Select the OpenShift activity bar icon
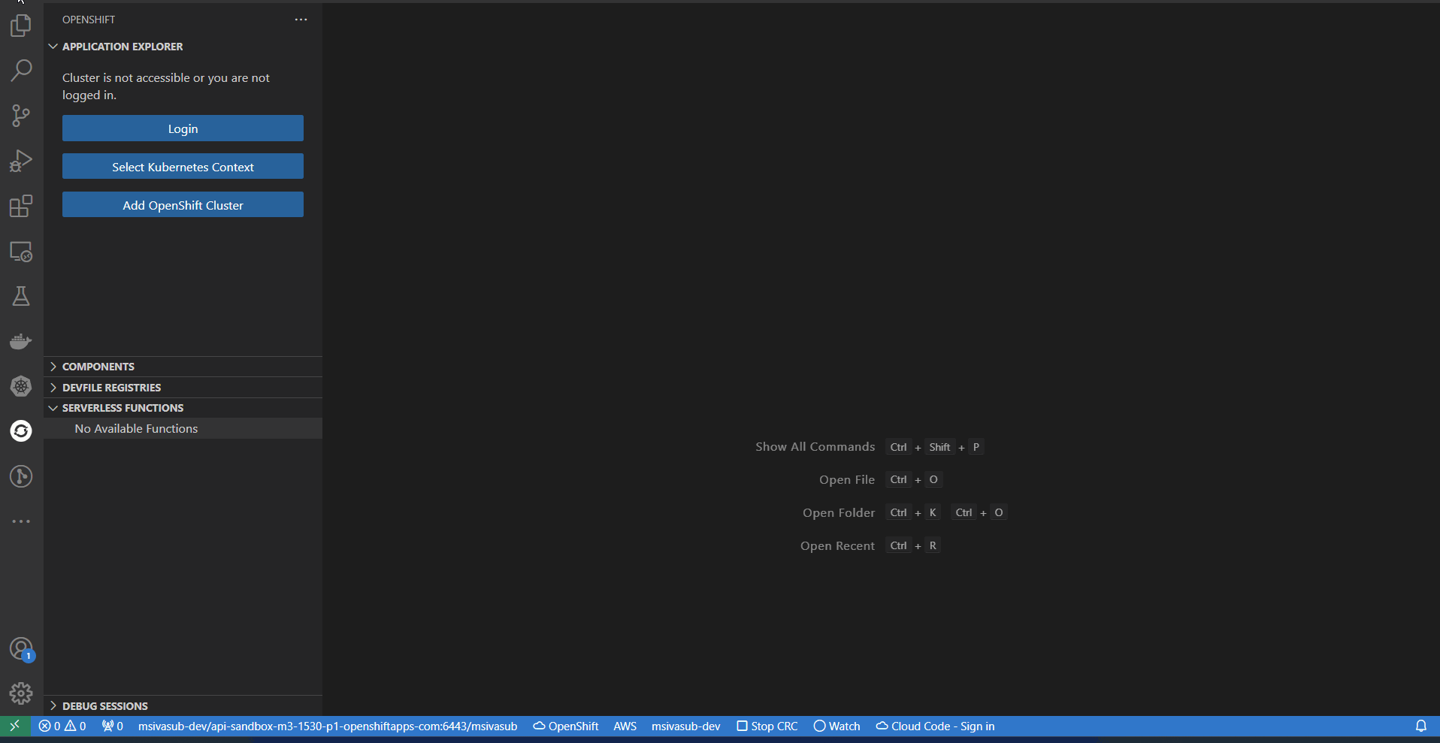This screenshot has height=743, width=1440. 21,431
